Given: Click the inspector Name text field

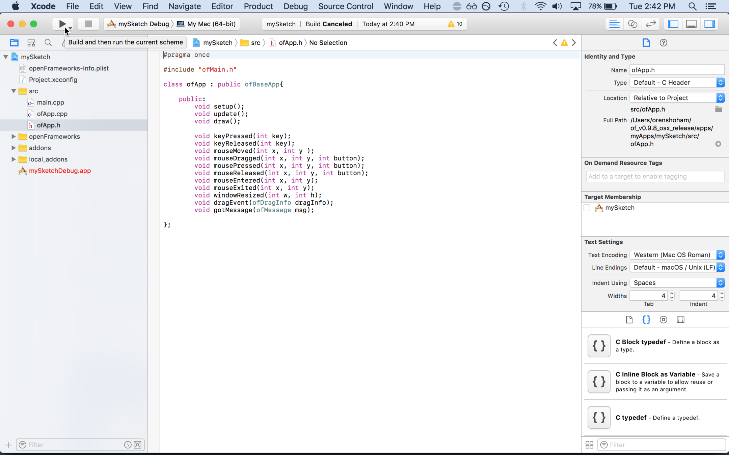Looking at the screenshot, I should [676, 70].
